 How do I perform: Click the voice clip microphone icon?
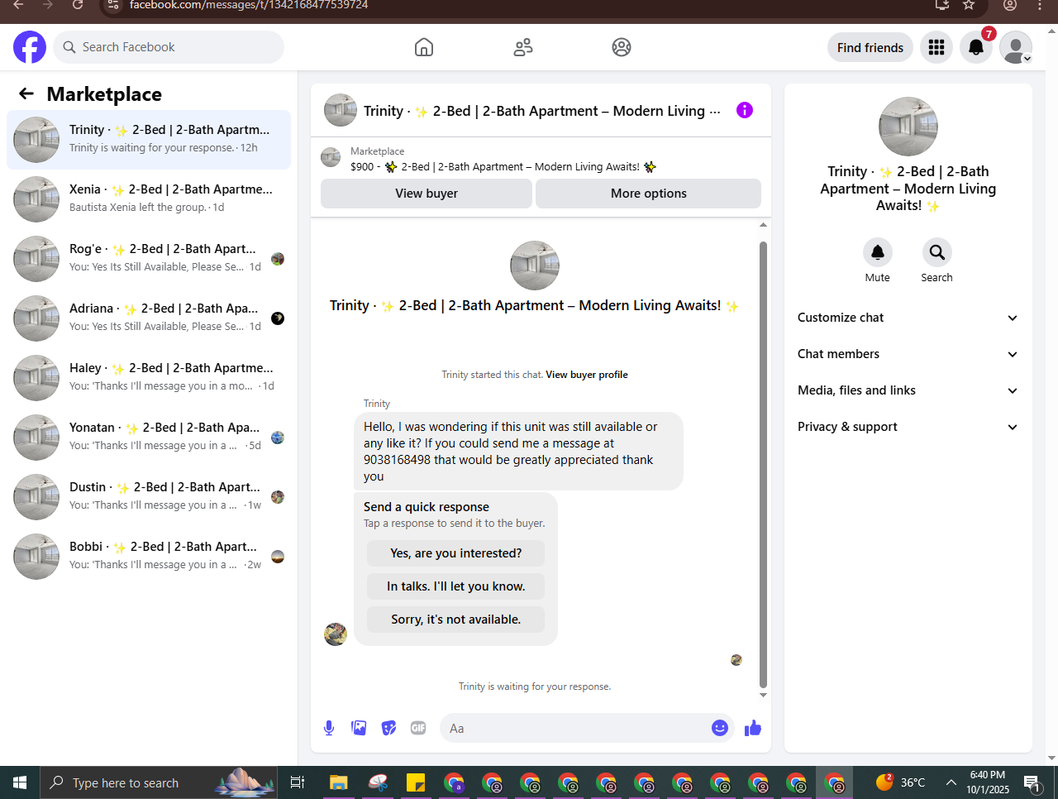pos(329,728)
